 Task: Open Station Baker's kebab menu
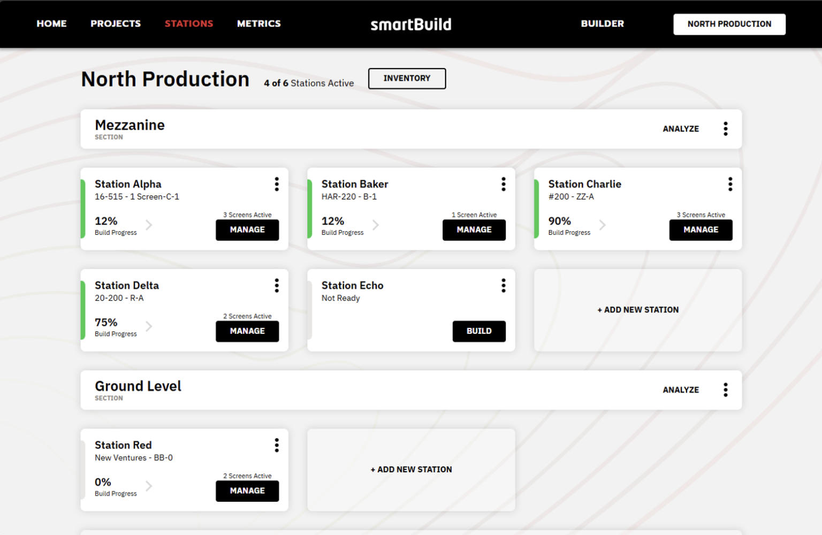click(503, 184)
